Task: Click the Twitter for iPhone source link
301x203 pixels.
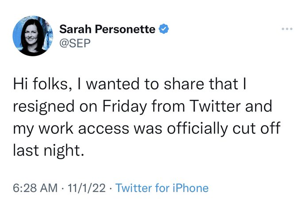Action: [x=162, y=188]
